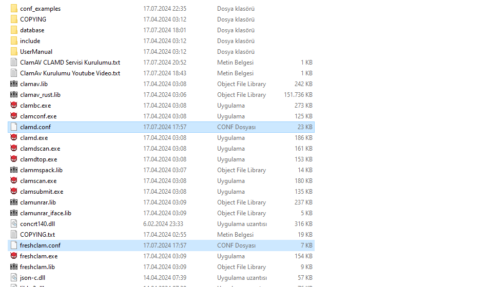Image resolution: width=483 pixels, height=287 pixels.
Task: Select the file name json-c.dll
Action: pyautogui.click(x=33, y=278)
